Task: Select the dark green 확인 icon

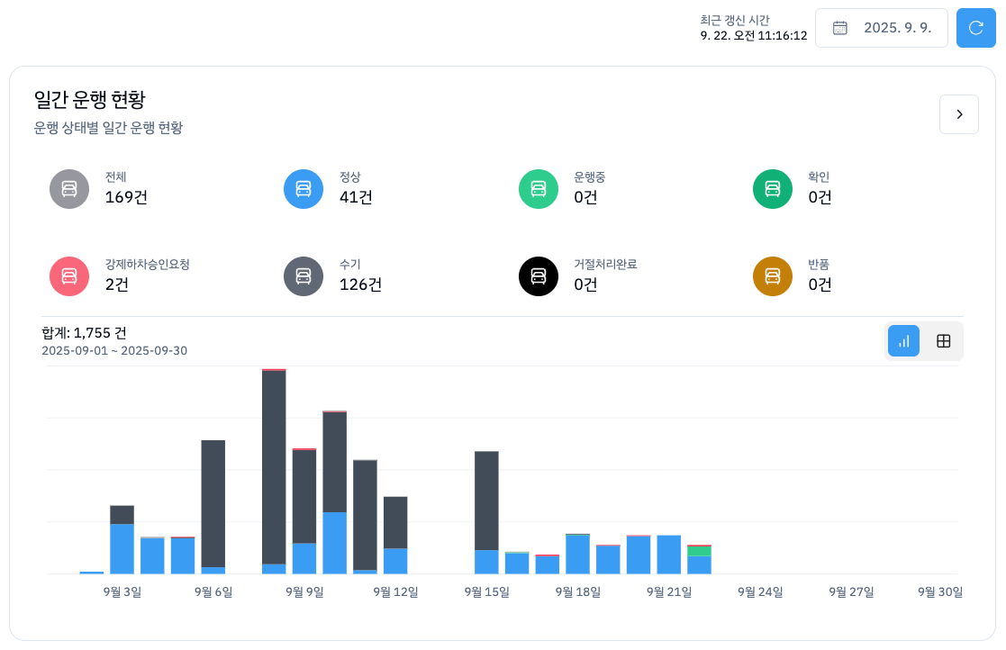Action: [x=773, y=189]
